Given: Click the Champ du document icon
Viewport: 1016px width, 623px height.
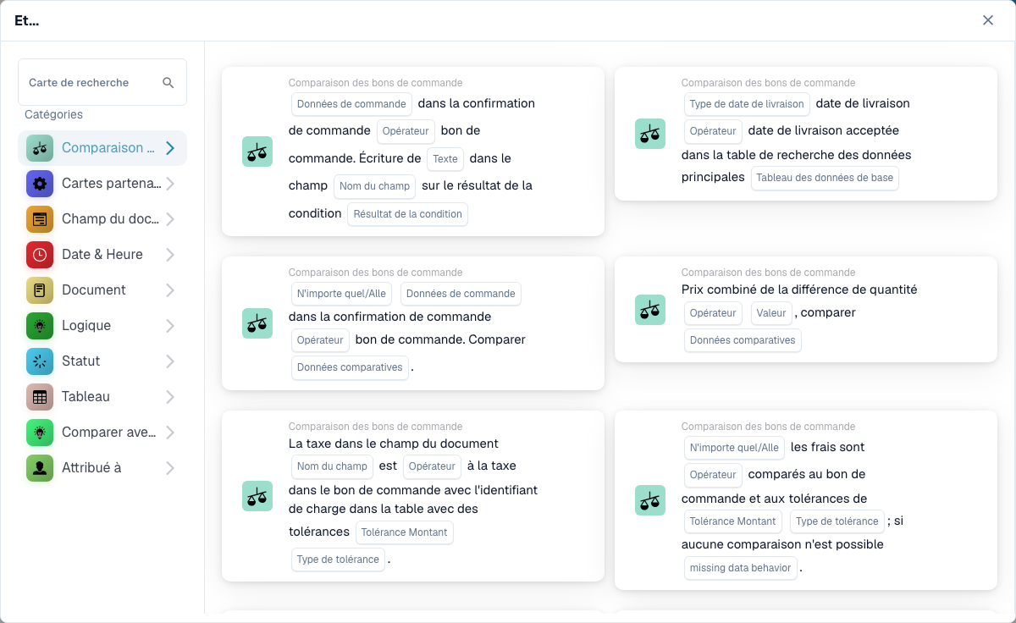Looking at the screenshot, I should tap(40, 219).
